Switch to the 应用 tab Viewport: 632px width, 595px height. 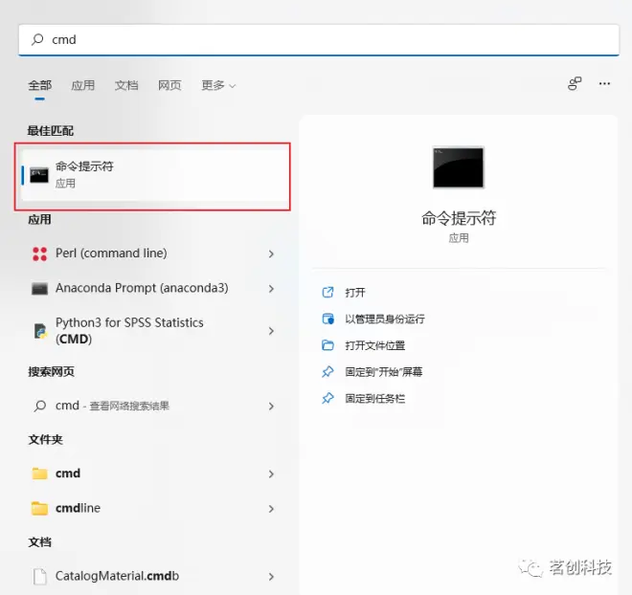[x=83, y=85]
